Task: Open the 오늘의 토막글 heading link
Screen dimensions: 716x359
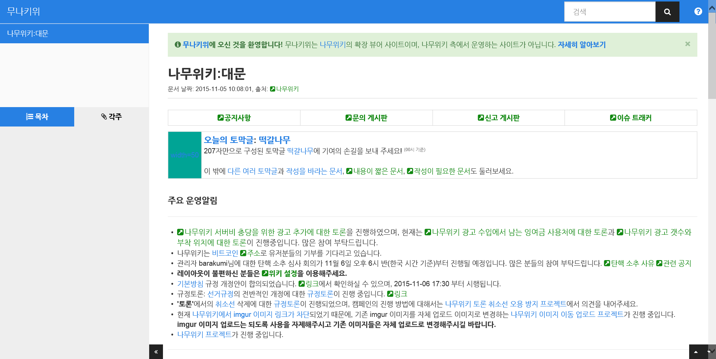Action: pos(229,140)
